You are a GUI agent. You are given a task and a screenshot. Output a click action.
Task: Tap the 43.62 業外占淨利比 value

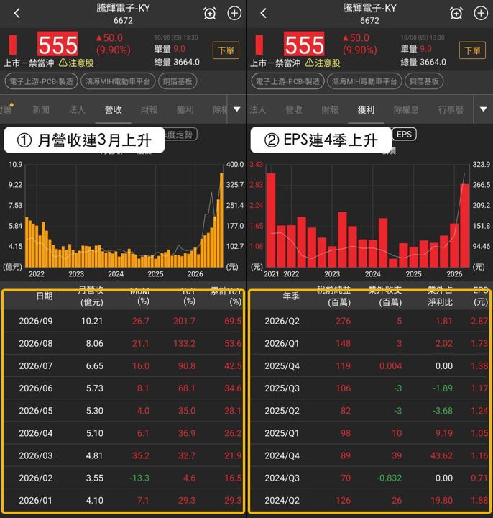[x=441, y=455]
